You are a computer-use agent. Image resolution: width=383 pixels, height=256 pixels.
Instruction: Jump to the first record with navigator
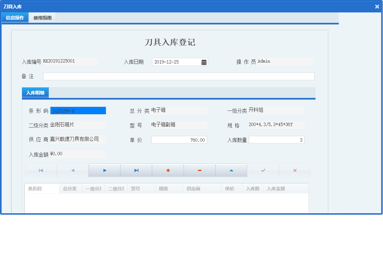(41, 170)
